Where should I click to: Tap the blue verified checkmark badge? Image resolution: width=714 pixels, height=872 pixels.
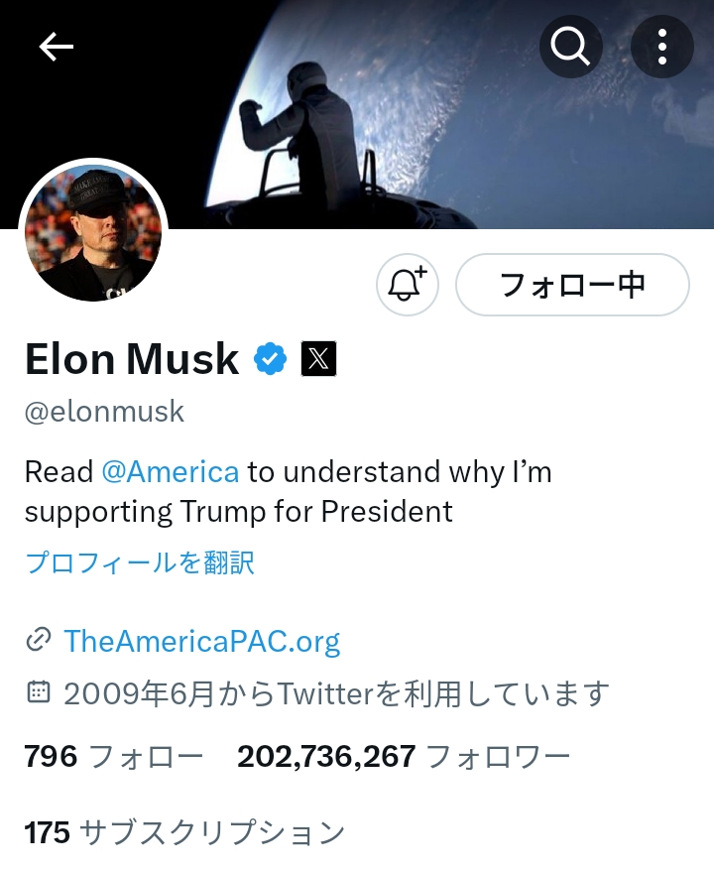[x=270, y=359]
